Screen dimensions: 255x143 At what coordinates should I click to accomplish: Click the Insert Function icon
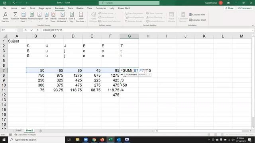pos(5,17)
